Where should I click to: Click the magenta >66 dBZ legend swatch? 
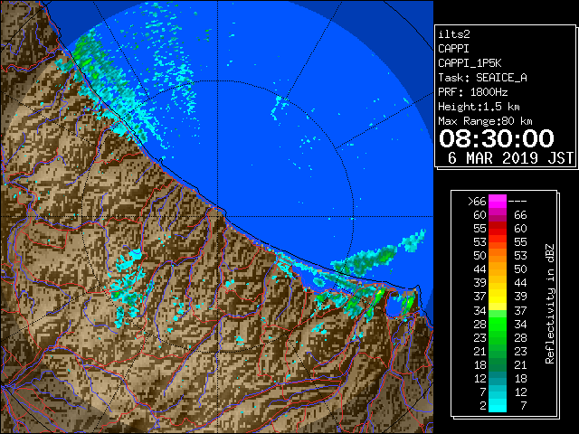(498, 202)
